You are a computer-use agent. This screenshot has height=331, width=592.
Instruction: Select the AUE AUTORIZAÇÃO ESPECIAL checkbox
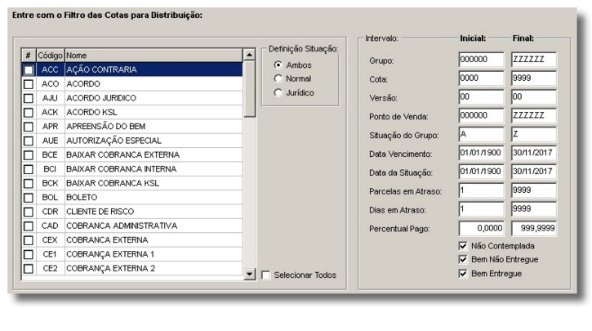coord(29,141)
